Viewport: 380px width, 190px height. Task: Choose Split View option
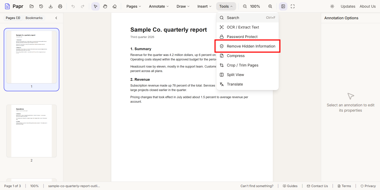(x=248, y=75)
